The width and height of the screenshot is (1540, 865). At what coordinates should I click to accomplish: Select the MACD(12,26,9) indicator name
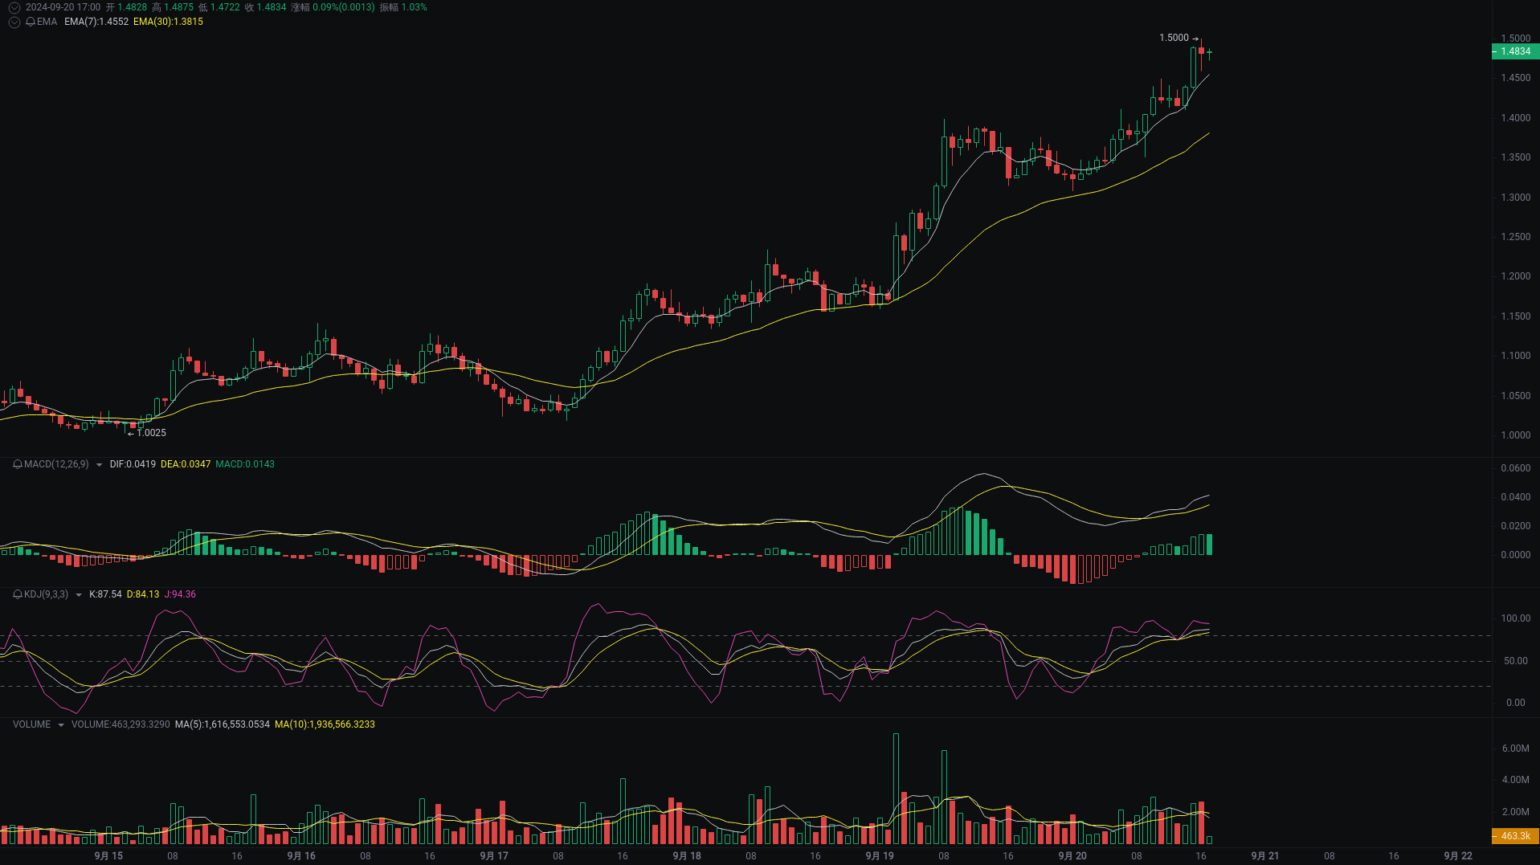coord(56,464)
